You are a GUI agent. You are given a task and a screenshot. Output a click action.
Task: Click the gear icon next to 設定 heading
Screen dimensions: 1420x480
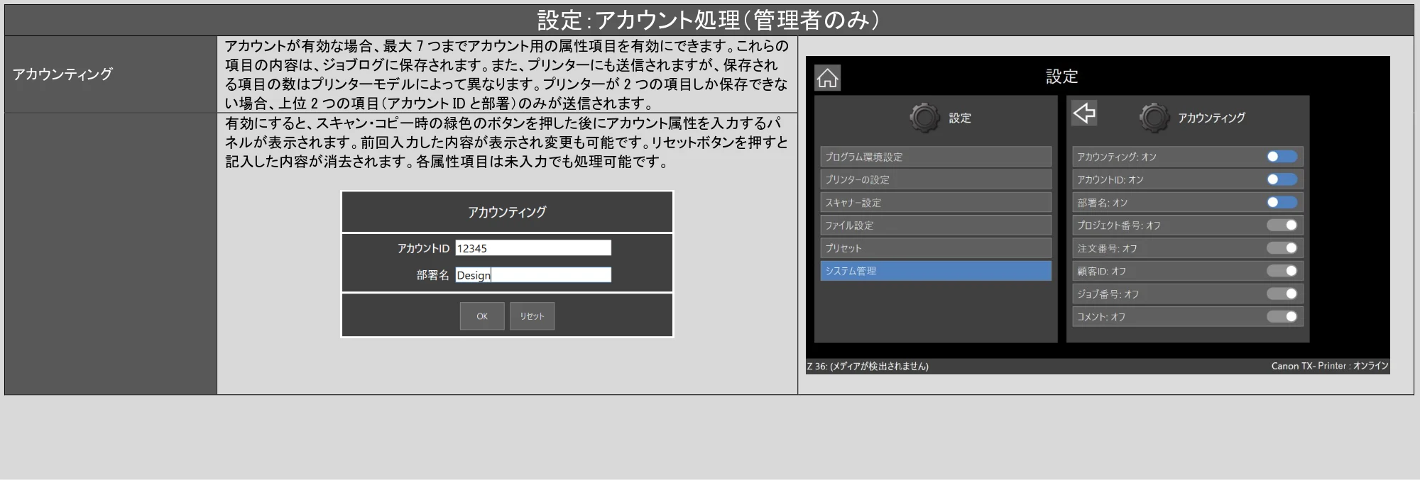[x=924, y=118]
